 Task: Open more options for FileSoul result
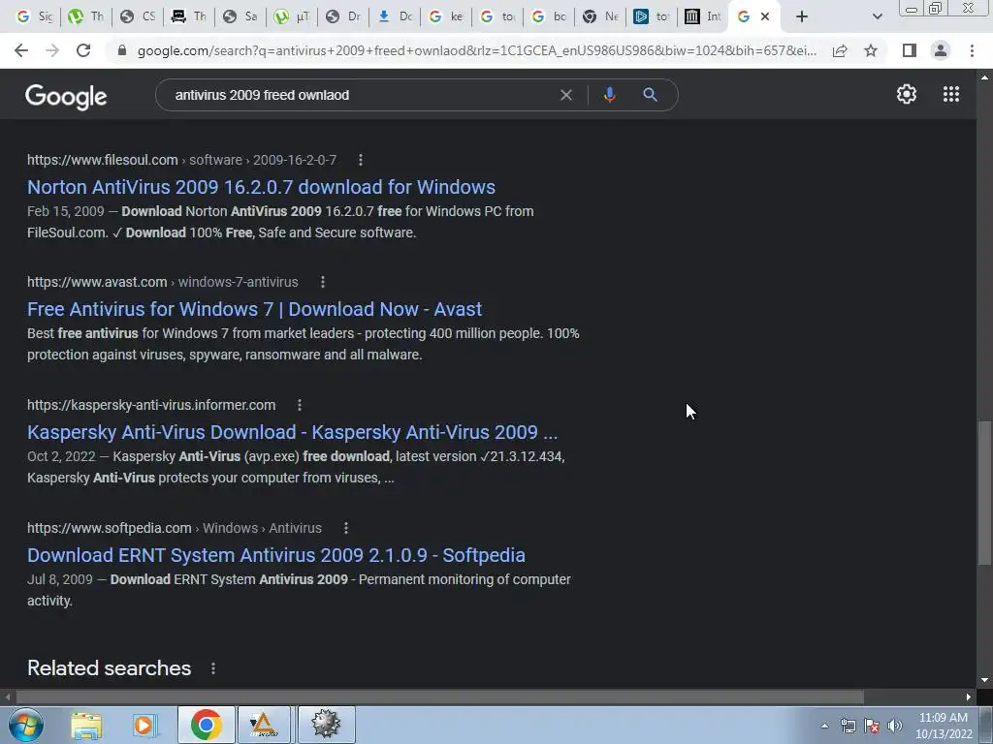[361, 160]
